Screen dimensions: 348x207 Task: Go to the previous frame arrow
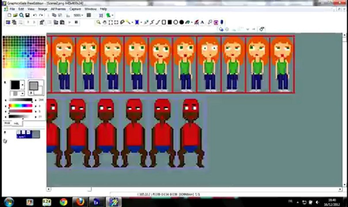pos(28,22)
